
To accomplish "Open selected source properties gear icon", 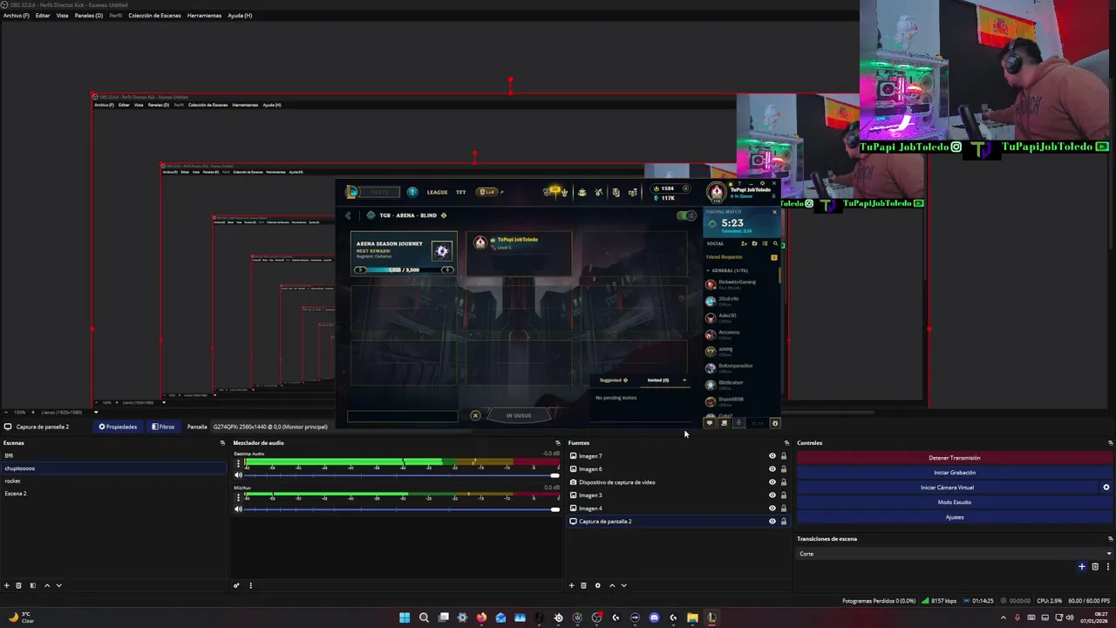I will [x=597, y=585].
